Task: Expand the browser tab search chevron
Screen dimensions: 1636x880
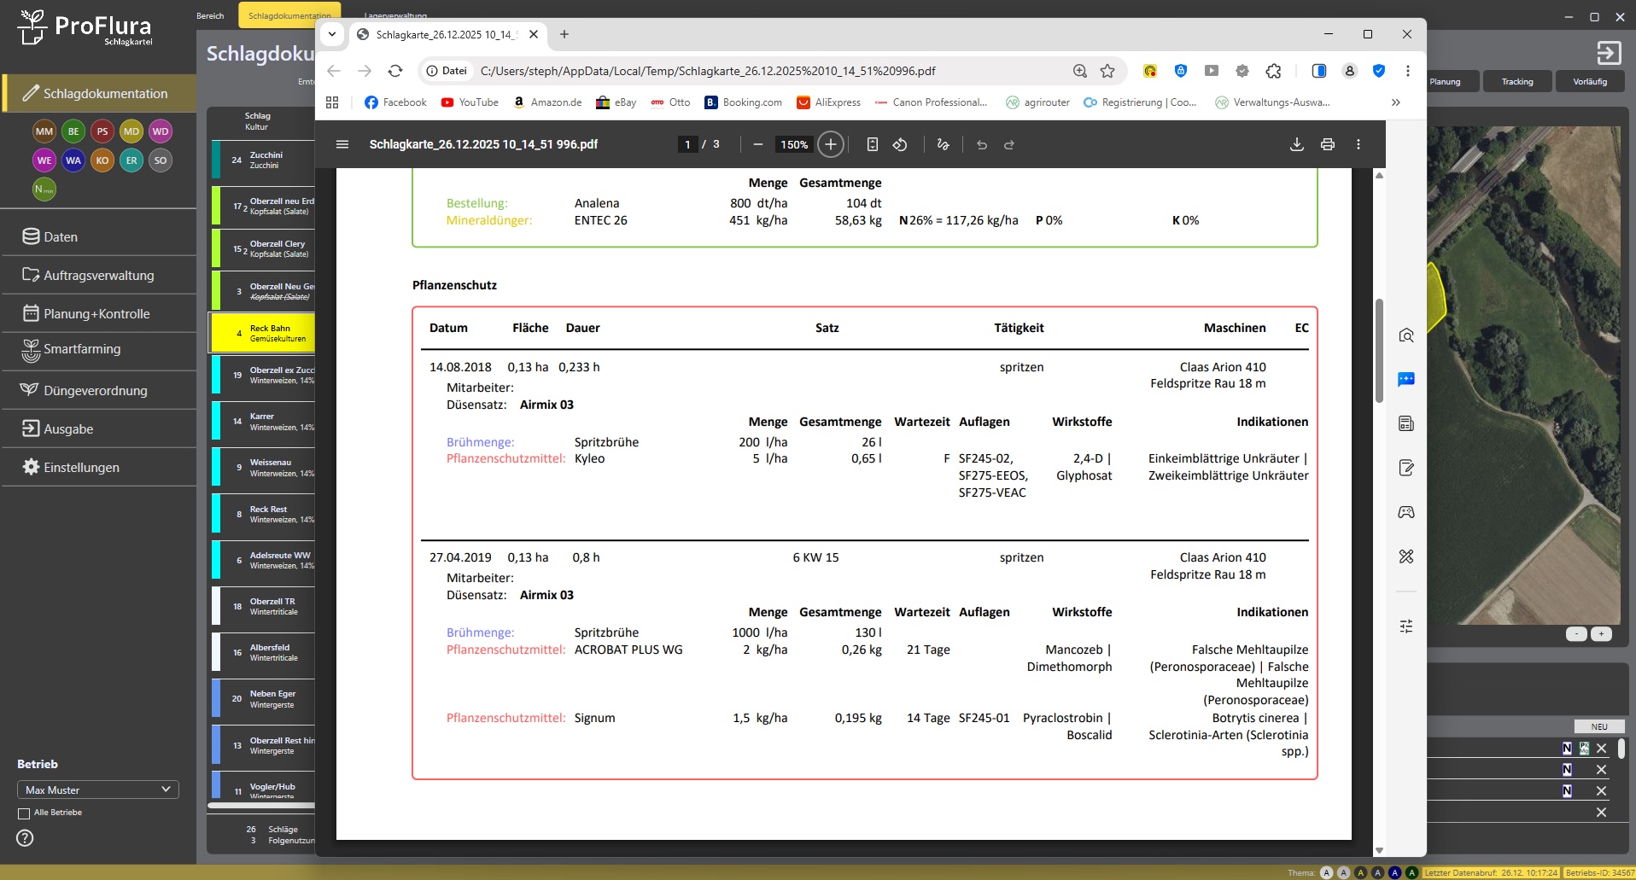Action: (332, 34)
